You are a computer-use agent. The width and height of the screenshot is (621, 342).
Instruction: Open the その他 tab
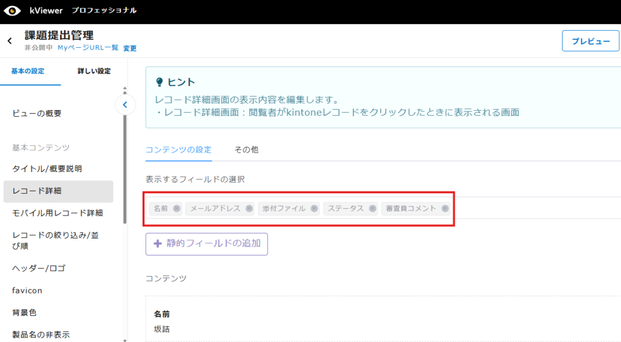(246, 150)
